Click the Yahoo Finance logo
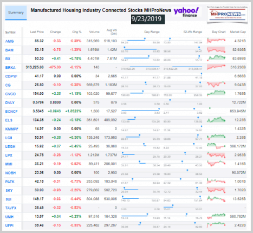 [x=186, y=12]
